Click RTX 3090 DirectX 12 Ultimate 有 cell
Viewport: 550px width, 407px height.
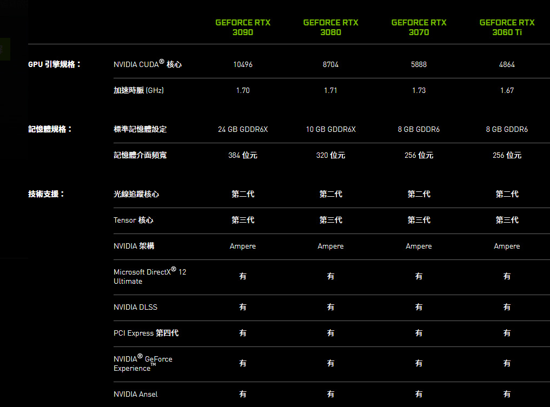(x=243, y=276)
